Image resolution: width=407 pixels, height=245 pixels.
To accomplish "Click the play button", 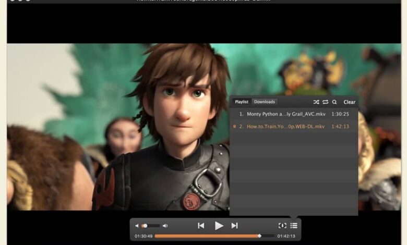I will 219,226.
